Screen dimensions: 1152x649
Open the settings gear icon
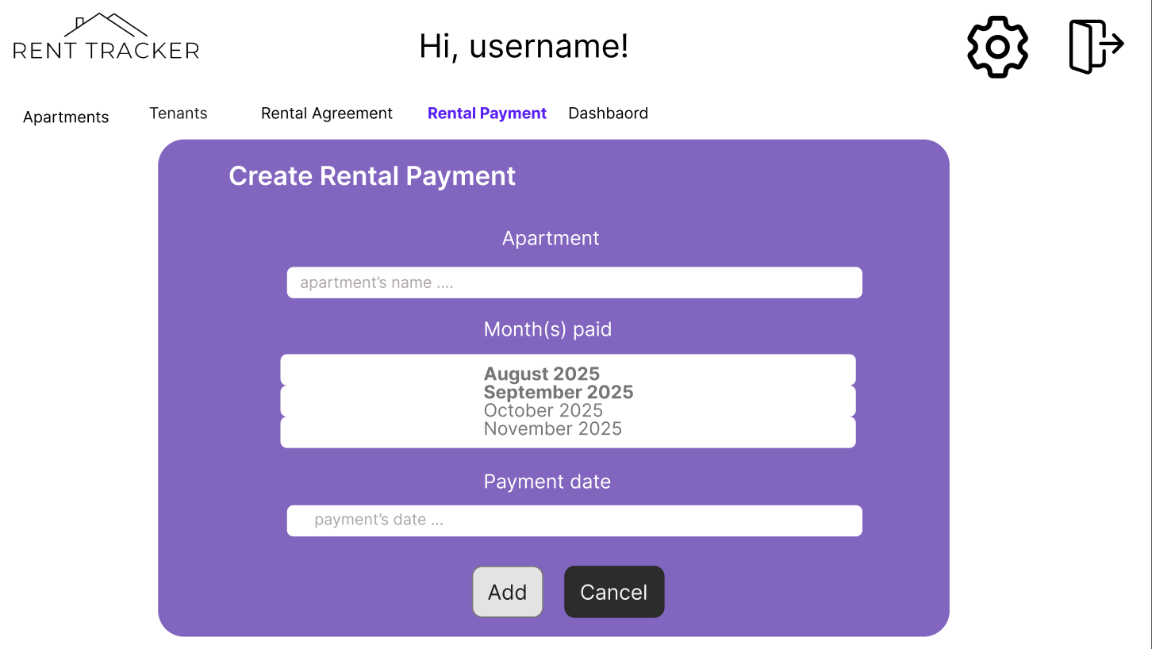tap(997, 47)
